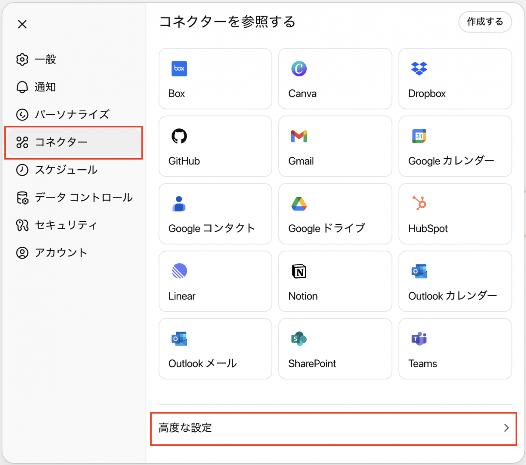The image size is (526, 465).
Task: Open the GitHub connector name label
Action: [x=184, y=161]
